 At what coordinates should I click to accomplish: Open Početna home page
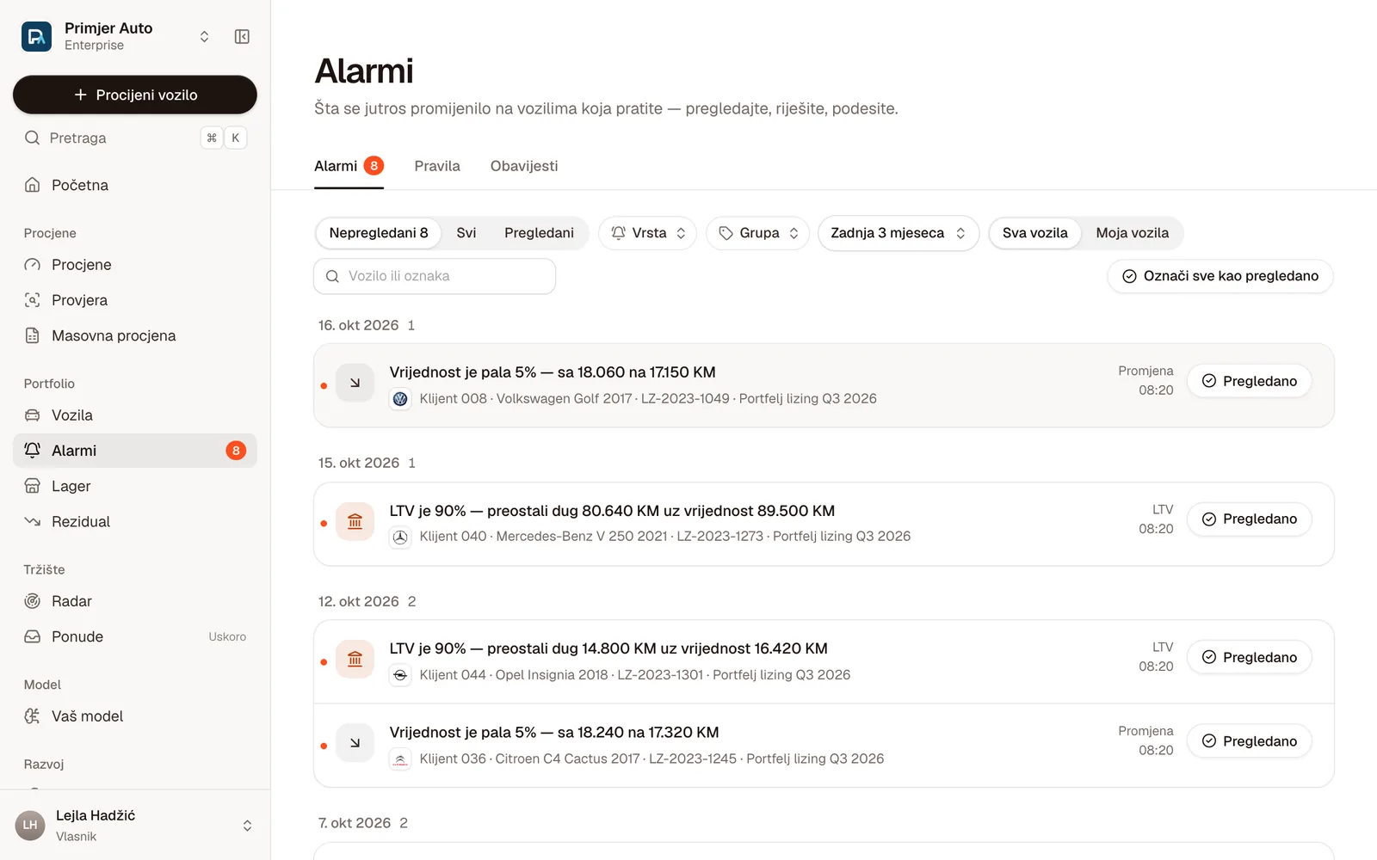135,185
